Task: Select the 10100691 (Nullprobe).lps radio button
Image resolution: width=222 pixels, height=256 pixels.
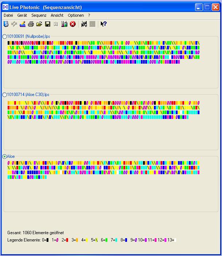Action: [x=5, y=36]
